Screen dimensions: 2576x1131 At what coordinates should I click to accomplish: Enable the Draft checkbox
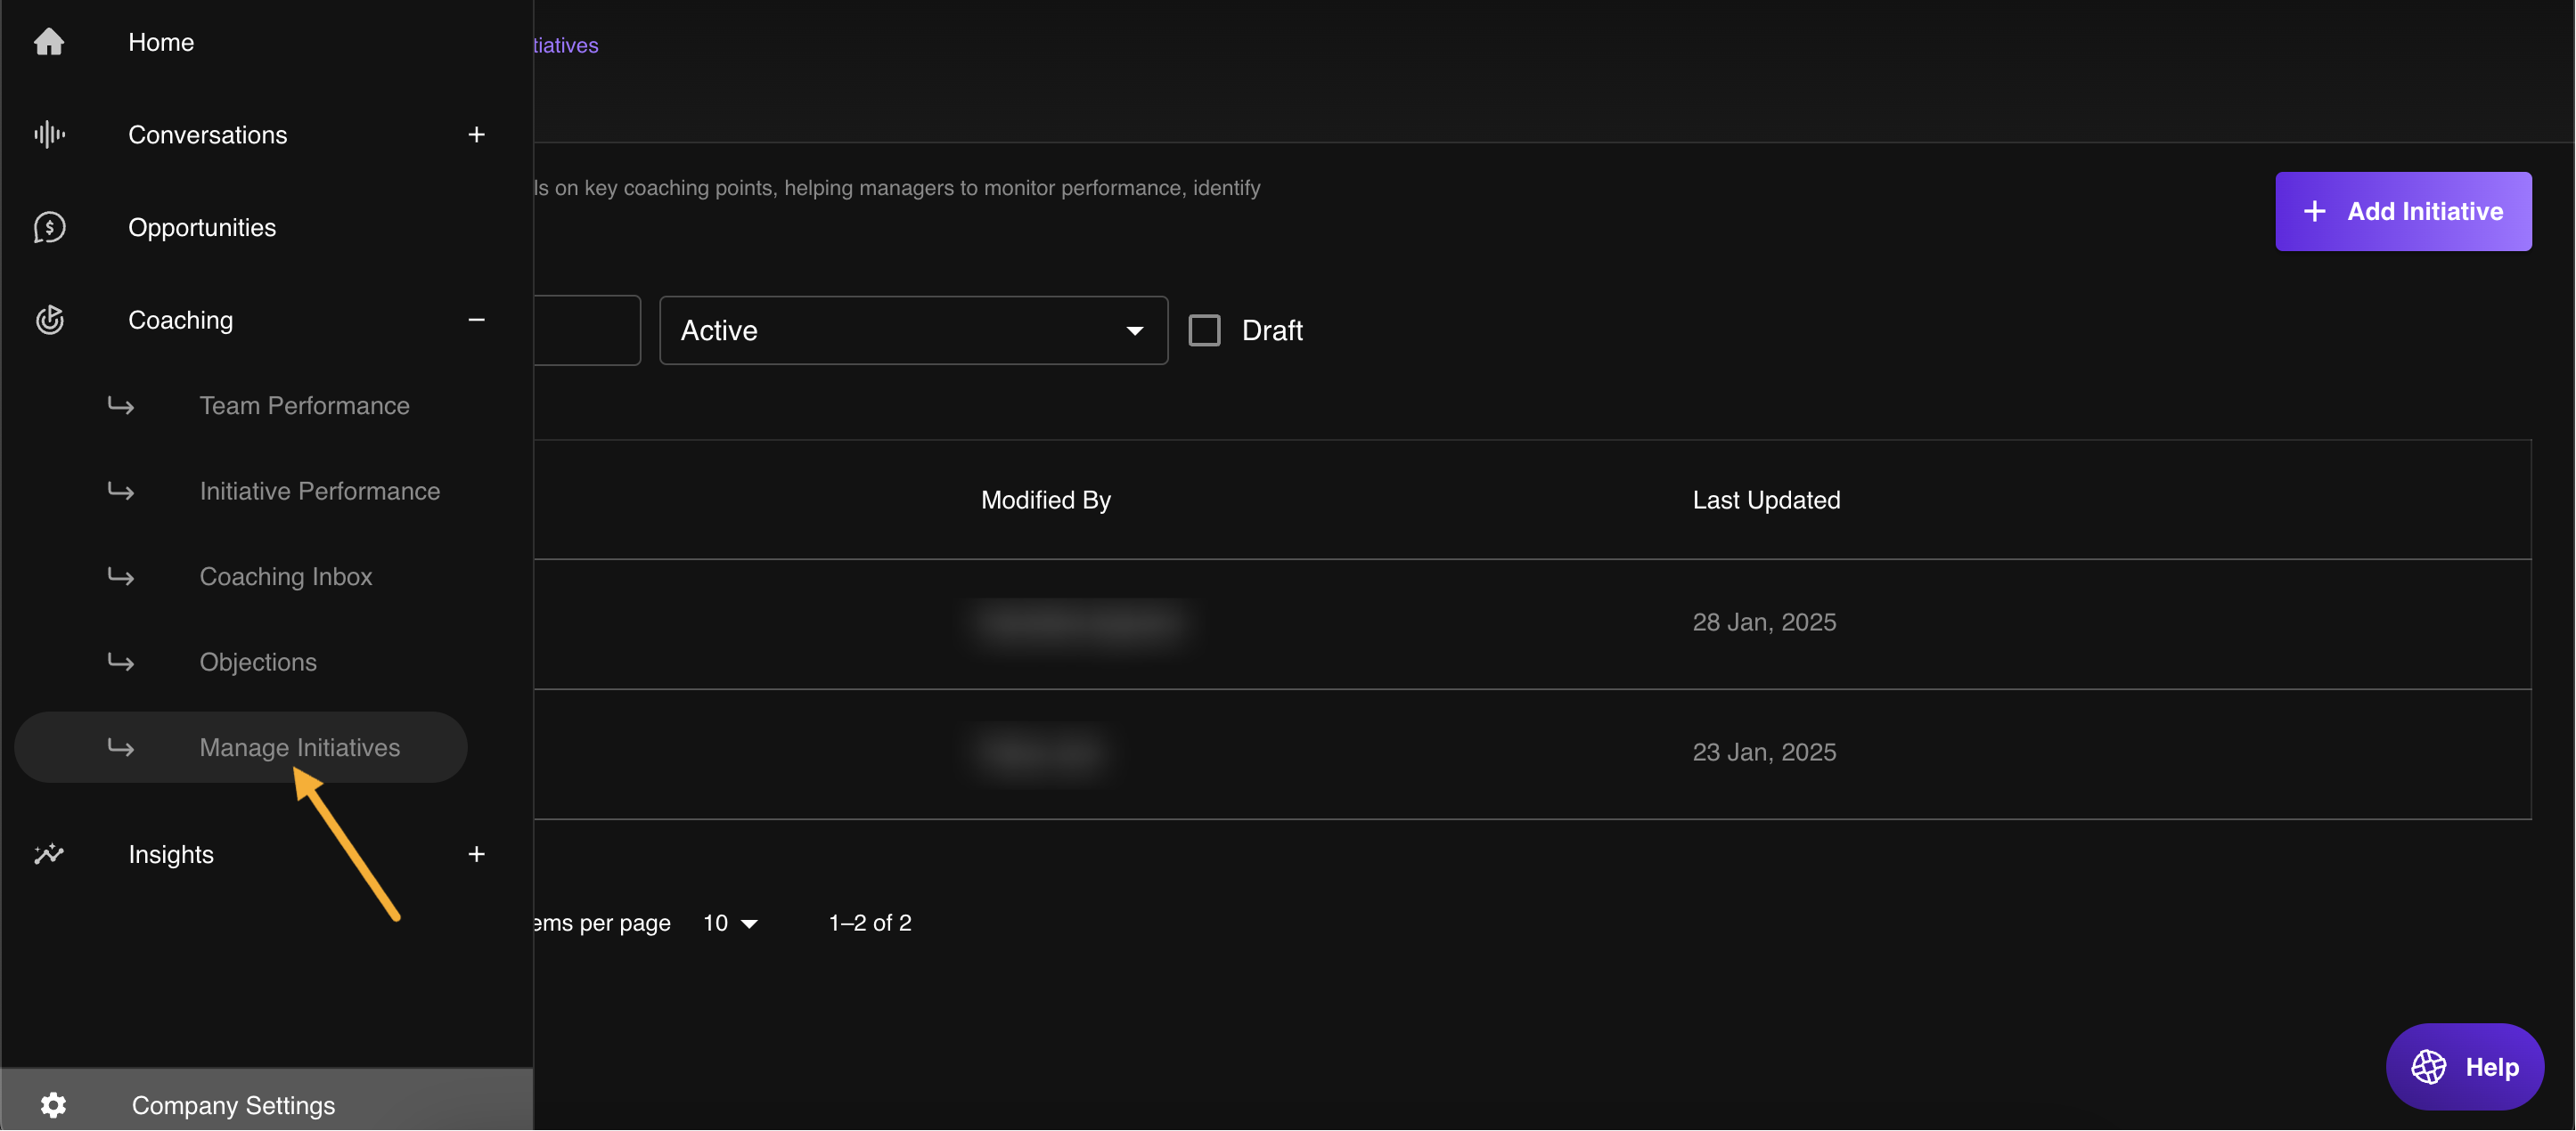(x=1204, y=330)
